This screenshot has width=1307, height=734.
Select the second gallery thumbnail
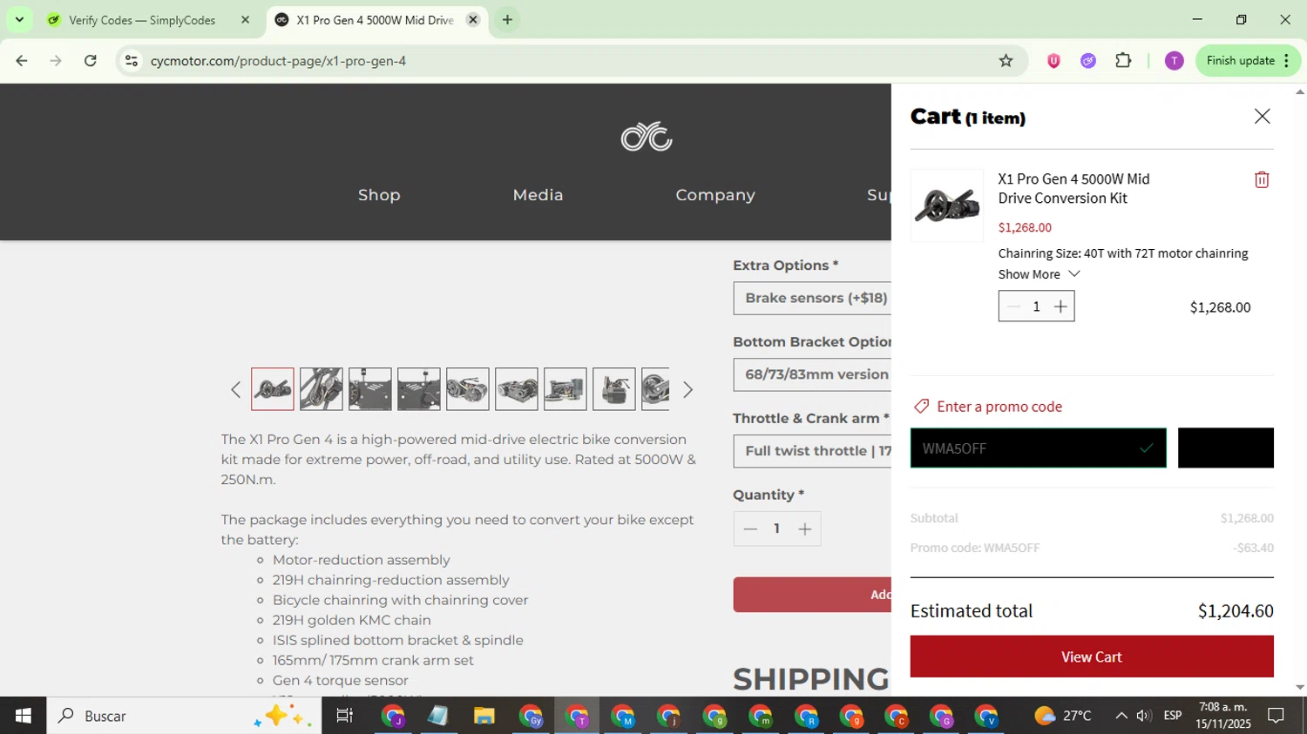[x=322, y=389]
